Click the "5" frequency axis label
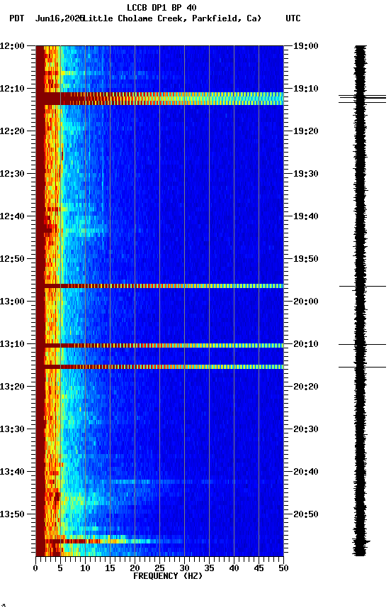 tap(60, 568)
